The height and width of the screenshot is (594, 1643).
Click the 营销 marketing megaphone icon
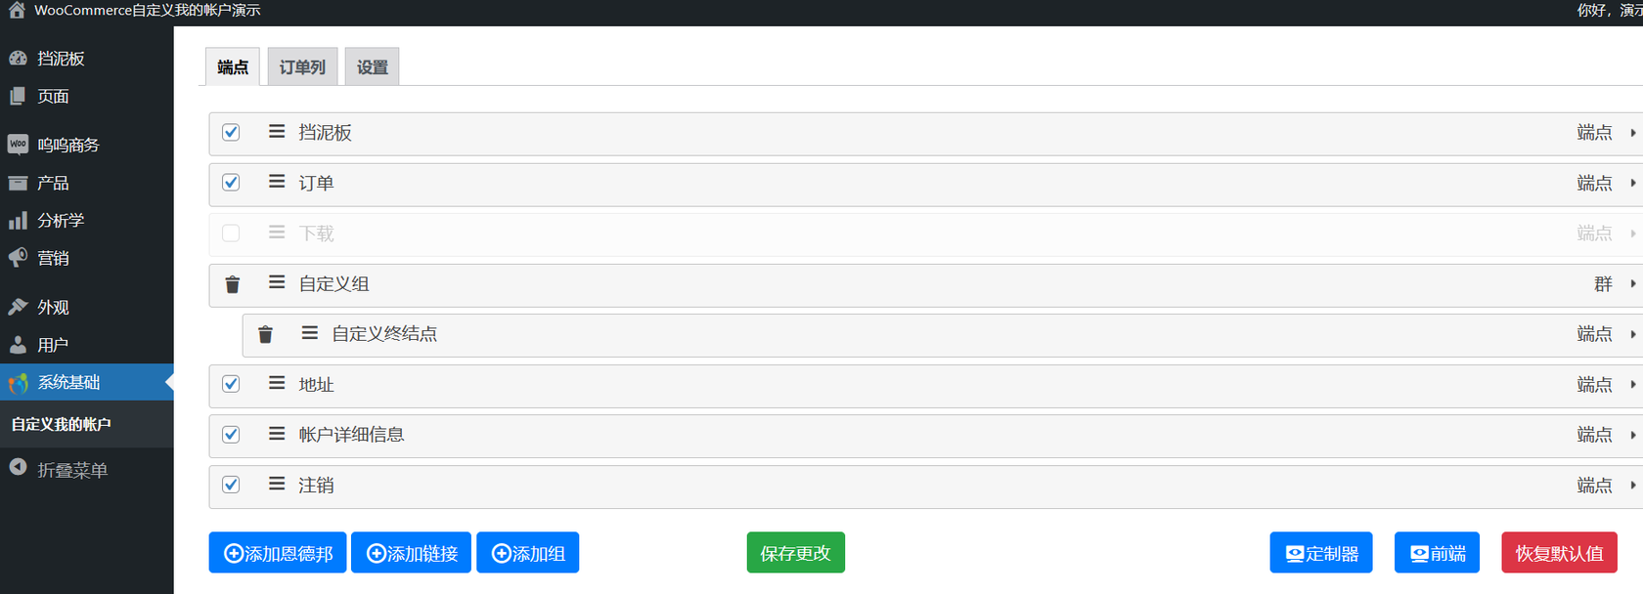click(x=18, y=258)
